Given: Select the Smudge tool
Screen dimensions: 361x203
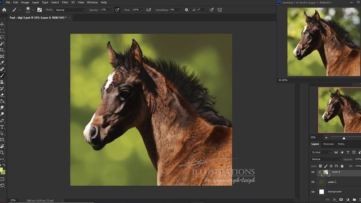Looking at the screenshot, I should [2, 108].
